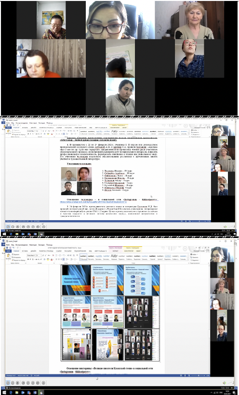Click Play in the upper player window
Screen dimensions: 239x395
tap(8, 227)
